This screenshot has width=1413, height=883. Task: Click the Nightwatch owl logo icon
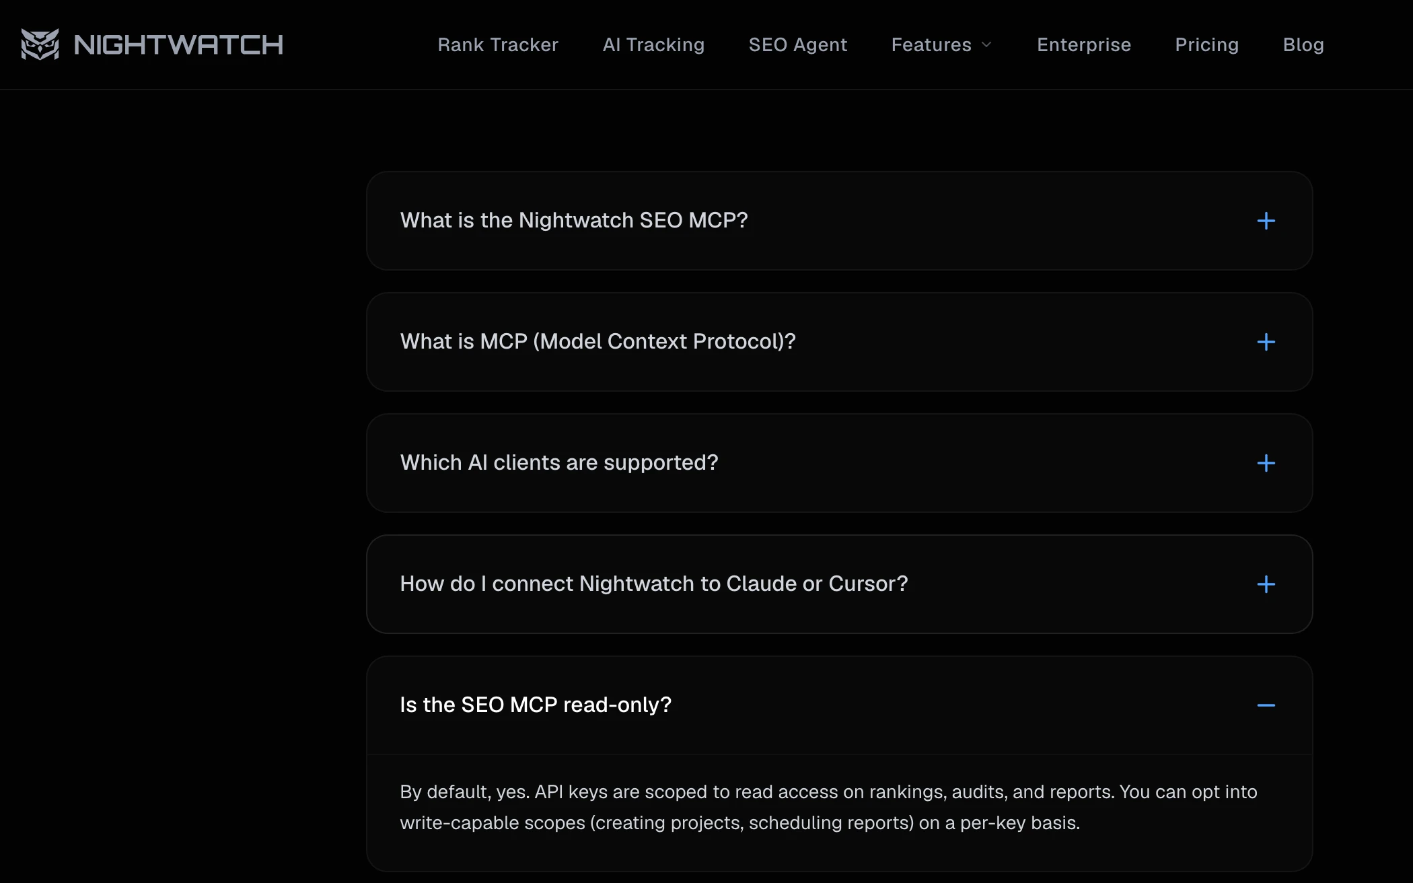(40, 44)
